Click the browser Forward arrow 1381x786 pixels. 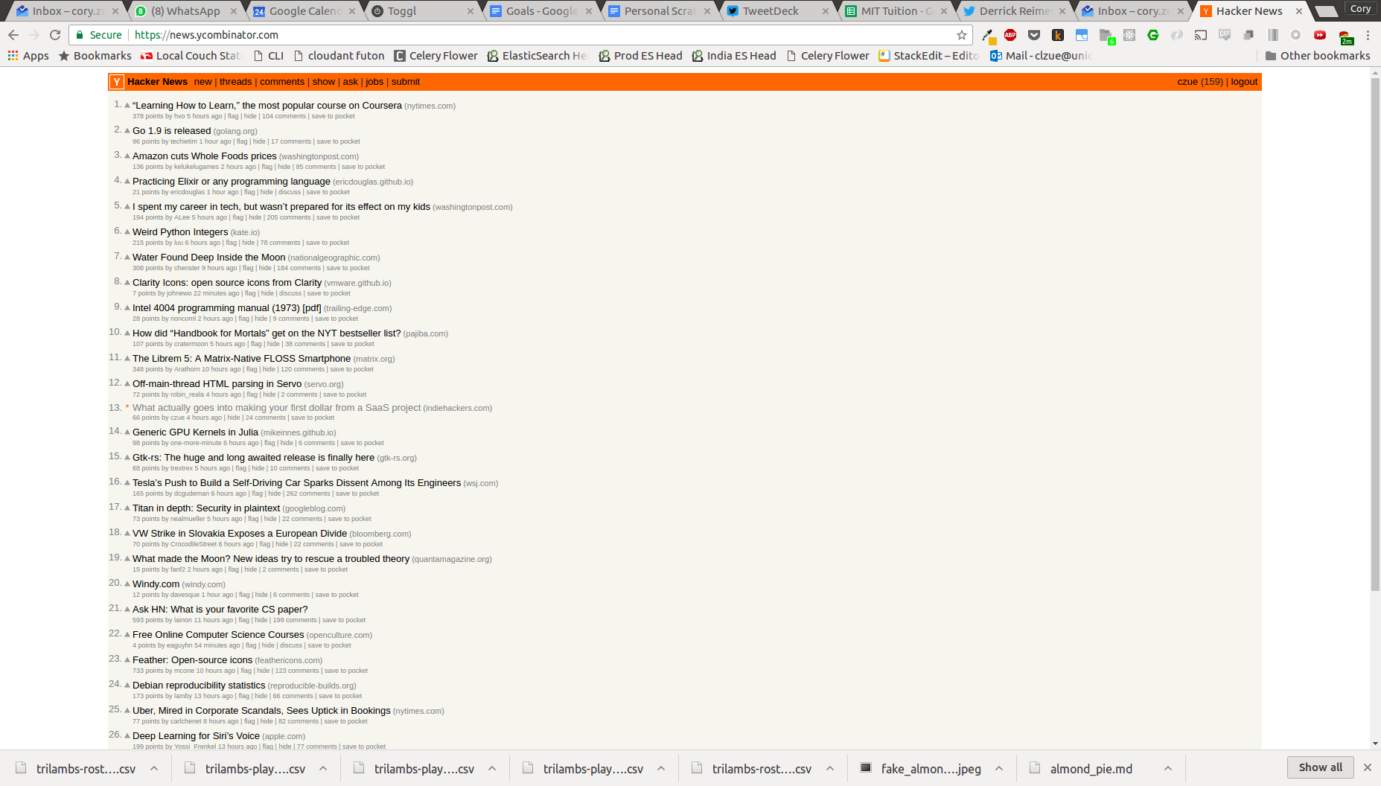tap(34, 35)
